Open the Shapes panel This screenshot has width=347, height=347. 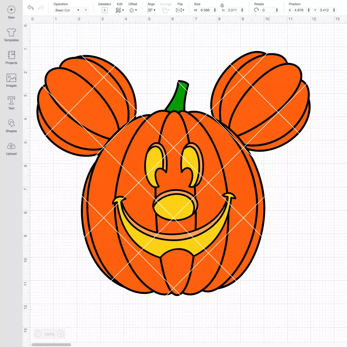(x=11, y=126)
